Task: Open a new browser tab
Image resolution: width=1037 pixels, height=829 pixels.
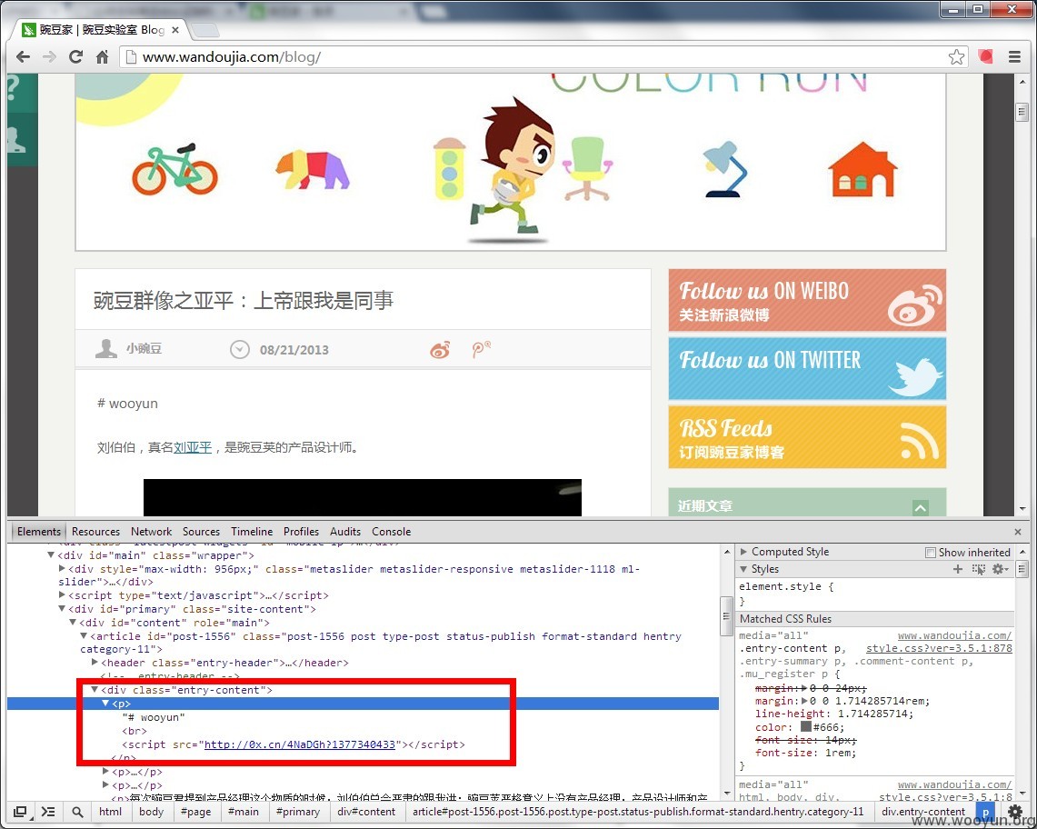Action: click(x=205, y=30)
